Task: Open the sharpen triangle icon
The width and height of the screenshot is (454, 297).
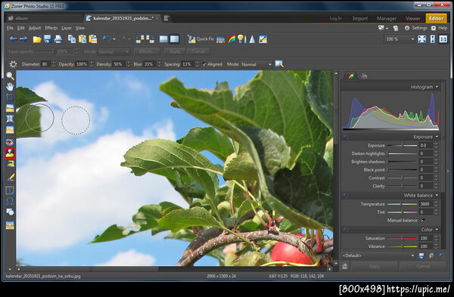Action: [252, 39]
